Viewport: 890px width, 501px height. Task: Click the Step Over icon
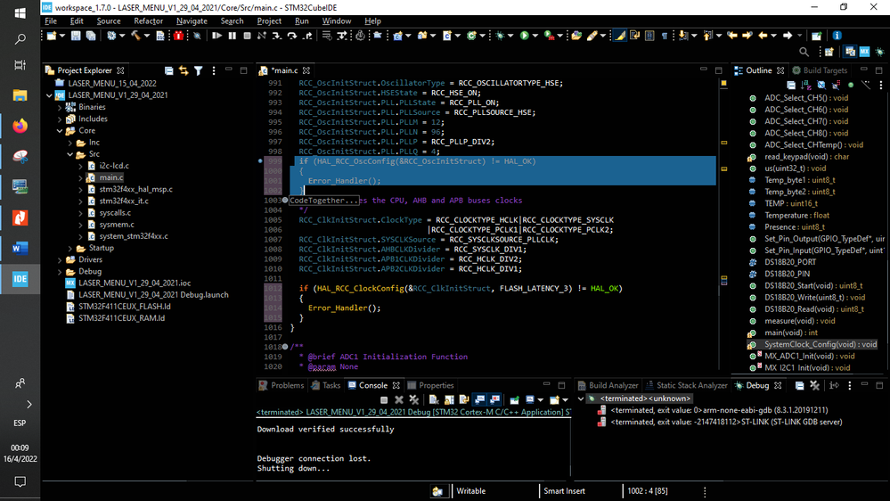[x=291, y=36]
